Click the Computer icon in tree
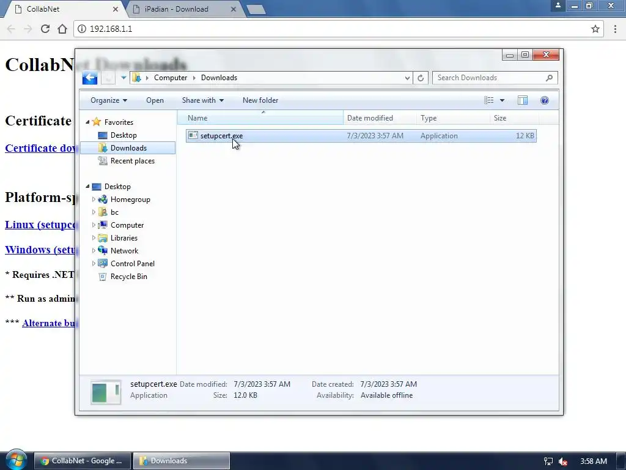Image resolution: width=626 pixels, height=470 pixels. 103,225
